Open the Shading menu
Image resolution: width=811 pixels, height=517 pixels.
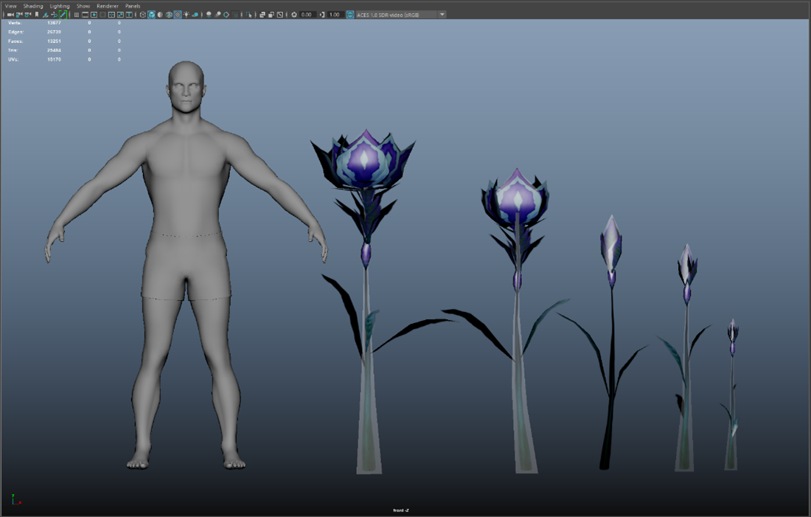(33, 6)
